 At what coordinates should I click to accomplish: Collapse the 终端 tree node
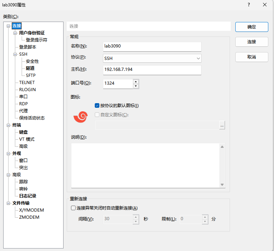[8, 125]
